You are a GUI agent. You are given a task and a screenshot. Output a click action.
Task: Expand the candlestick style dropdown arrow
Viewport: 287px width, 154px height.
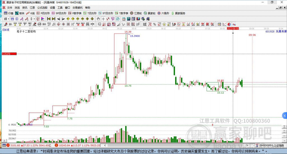[34, 19]
